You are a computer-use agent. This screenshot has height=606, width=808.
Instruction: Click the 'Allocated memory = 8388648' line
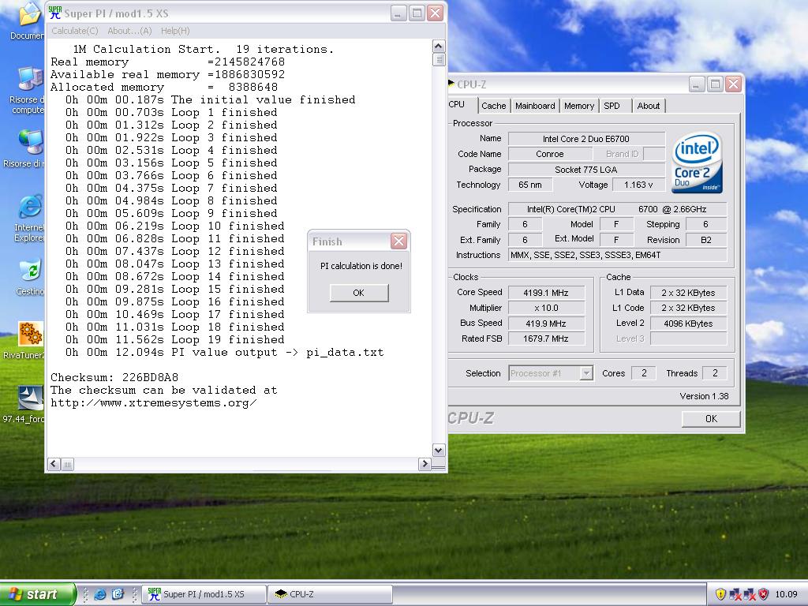click(x=164, y=87)
